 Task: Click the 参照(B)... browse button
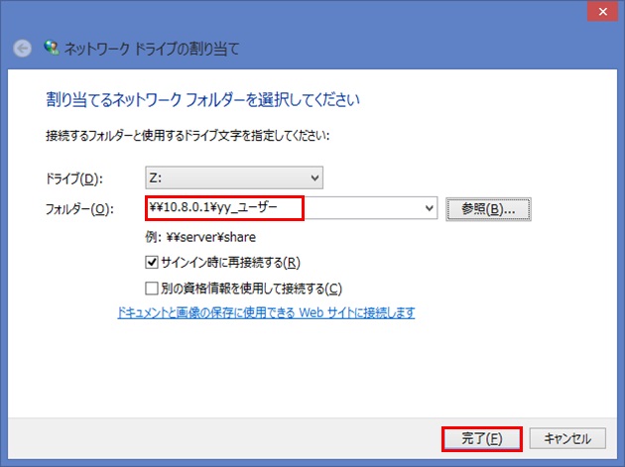coord(488,209)
